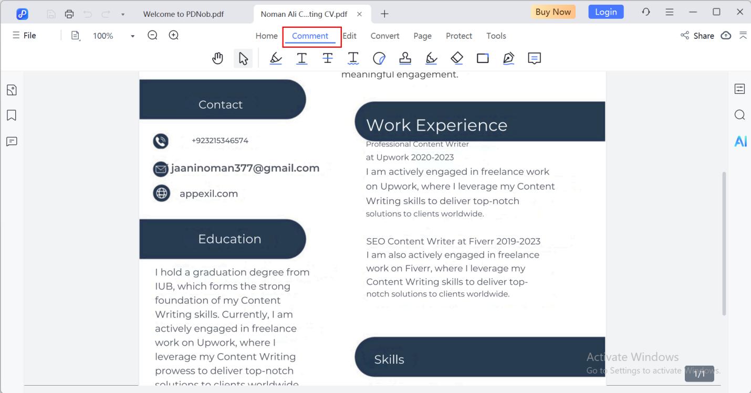Expand the quick access toolbar dropdown arrow
The image size is (751, 393).
coord(123,15)
